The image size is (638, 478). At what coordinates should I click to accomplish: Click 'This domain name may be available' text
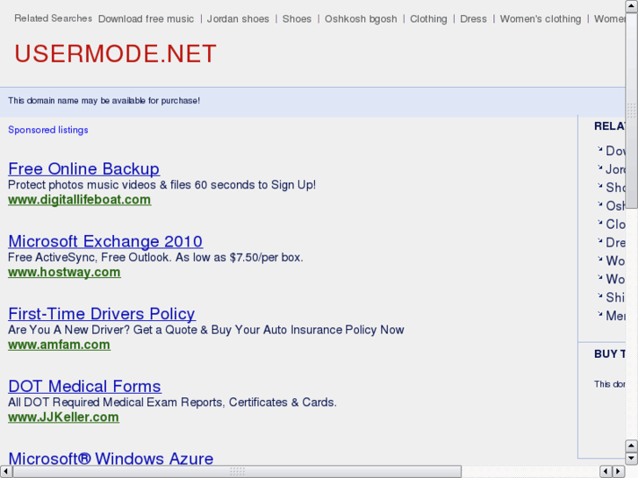pyautogui.click(x=104, y=101)
